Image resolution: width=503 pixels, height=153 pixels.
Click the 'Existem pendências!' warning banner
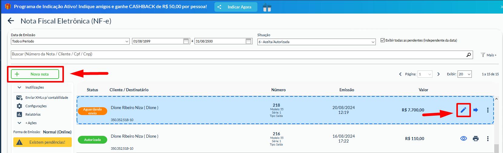[42, 142]
